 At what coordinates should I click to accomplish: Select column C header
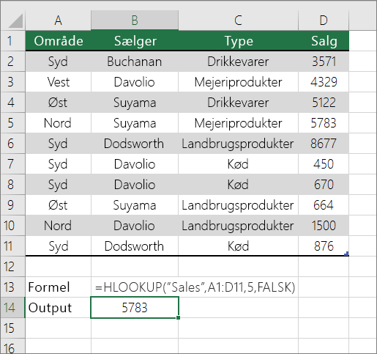click(238, 21)
